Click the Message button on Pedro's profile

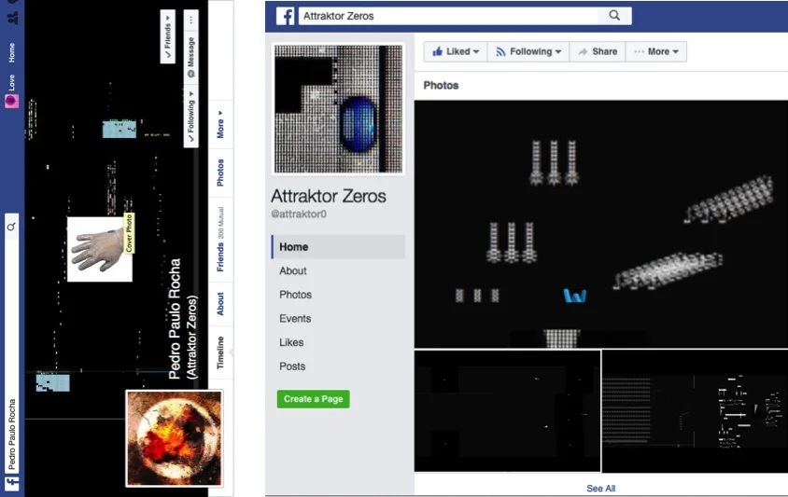pyautogui.click(x=191, y=58)
